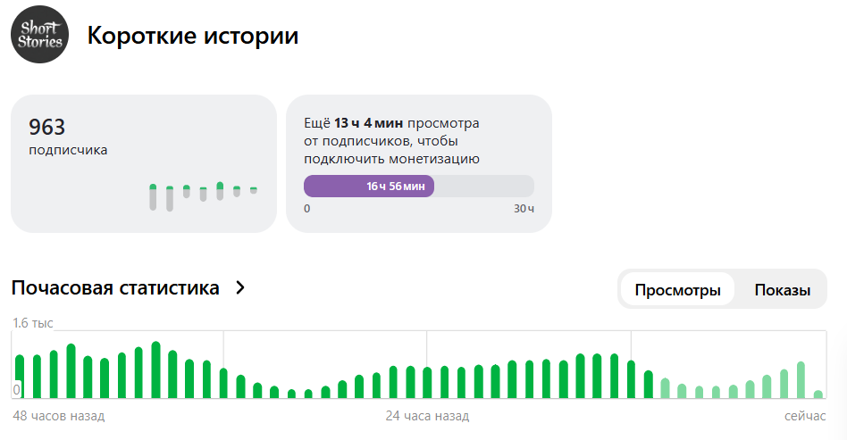Click the first bar in the hourly chart
This screenshot has width=847, height=440.
pyautogui.click(x=20, y=377)
